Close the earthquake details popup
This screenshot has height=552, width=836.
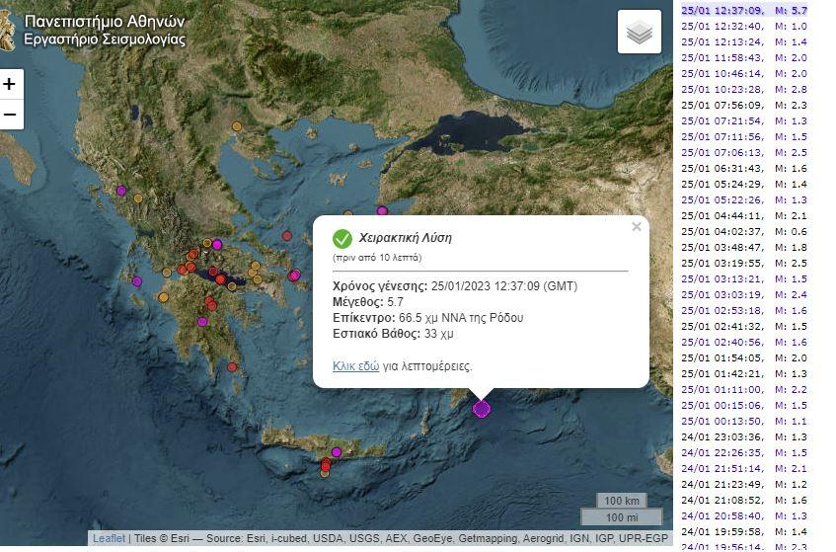click(x=637, y=227)
